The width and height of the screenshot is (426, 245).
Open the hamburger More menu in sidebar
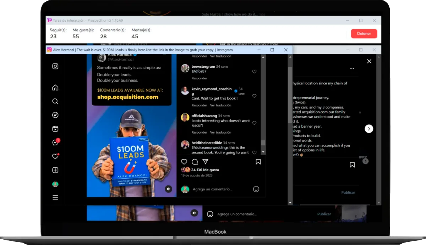coord(55,198)
